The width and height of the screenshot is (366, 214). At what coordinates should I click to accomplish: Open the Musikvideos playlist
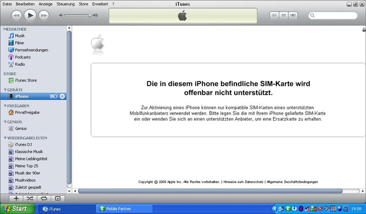[x=25, y=180]
